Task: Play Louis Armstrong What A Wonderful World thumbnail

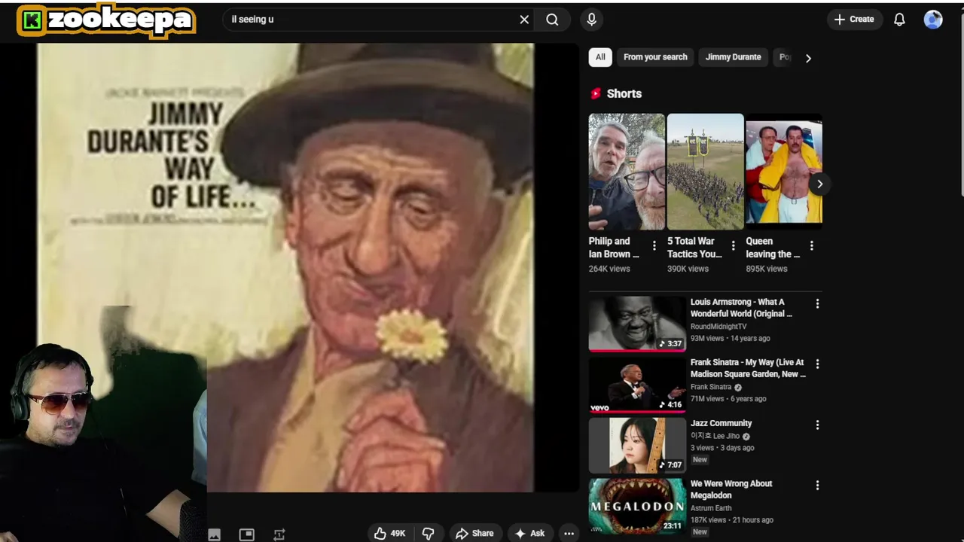Action: tap(637, 323)
